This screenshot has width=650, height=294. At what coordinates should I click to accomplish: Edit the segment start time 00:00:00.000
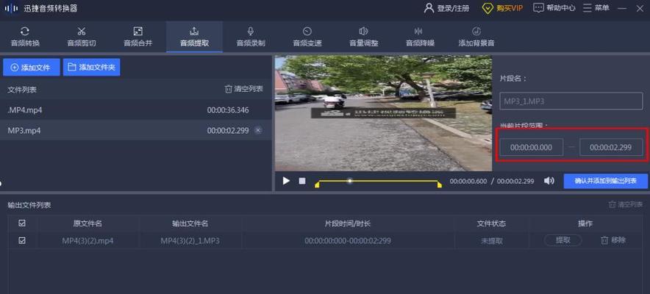click(532, 147)
